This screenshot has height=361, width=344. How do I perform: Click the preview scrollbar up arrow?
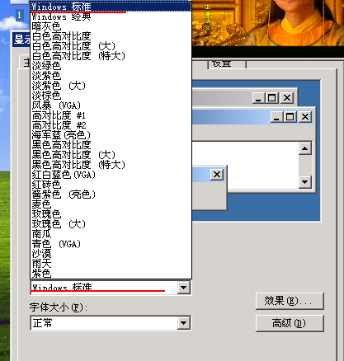coord(305,148)
